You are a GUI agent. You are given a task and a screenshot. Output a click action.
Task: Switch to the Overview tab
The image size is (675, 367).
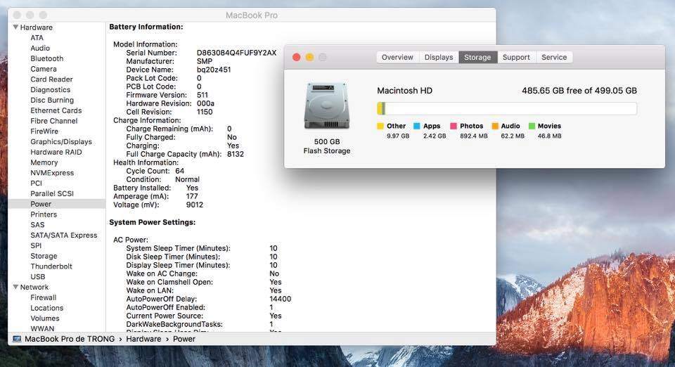[x=397, y=57]
